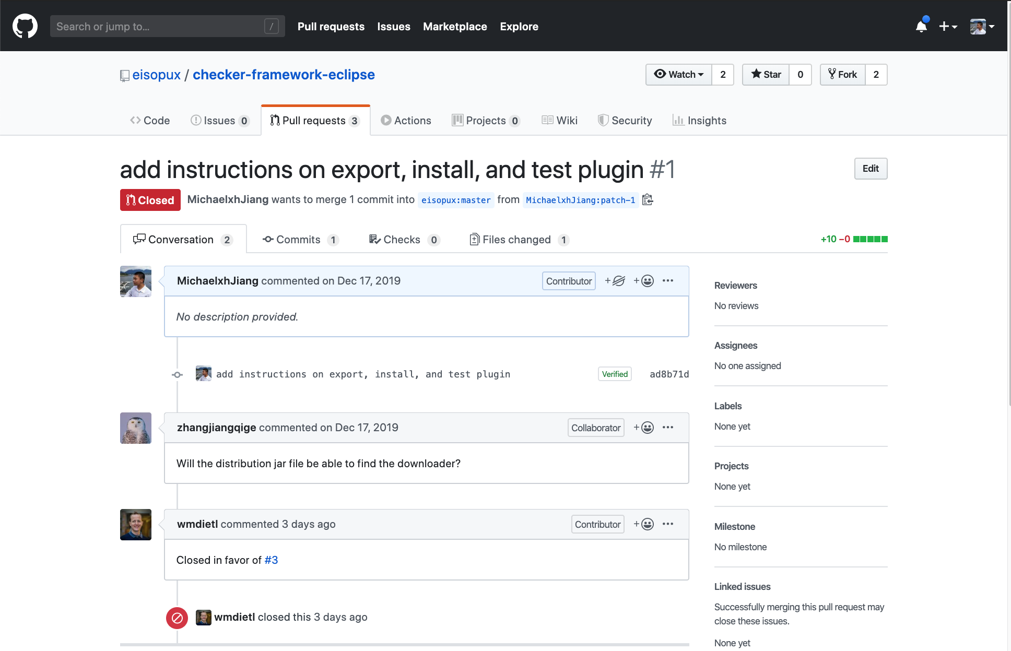Click the Edit title button
The width and height of the screenshot is (1011, 651).
(871, 169)
